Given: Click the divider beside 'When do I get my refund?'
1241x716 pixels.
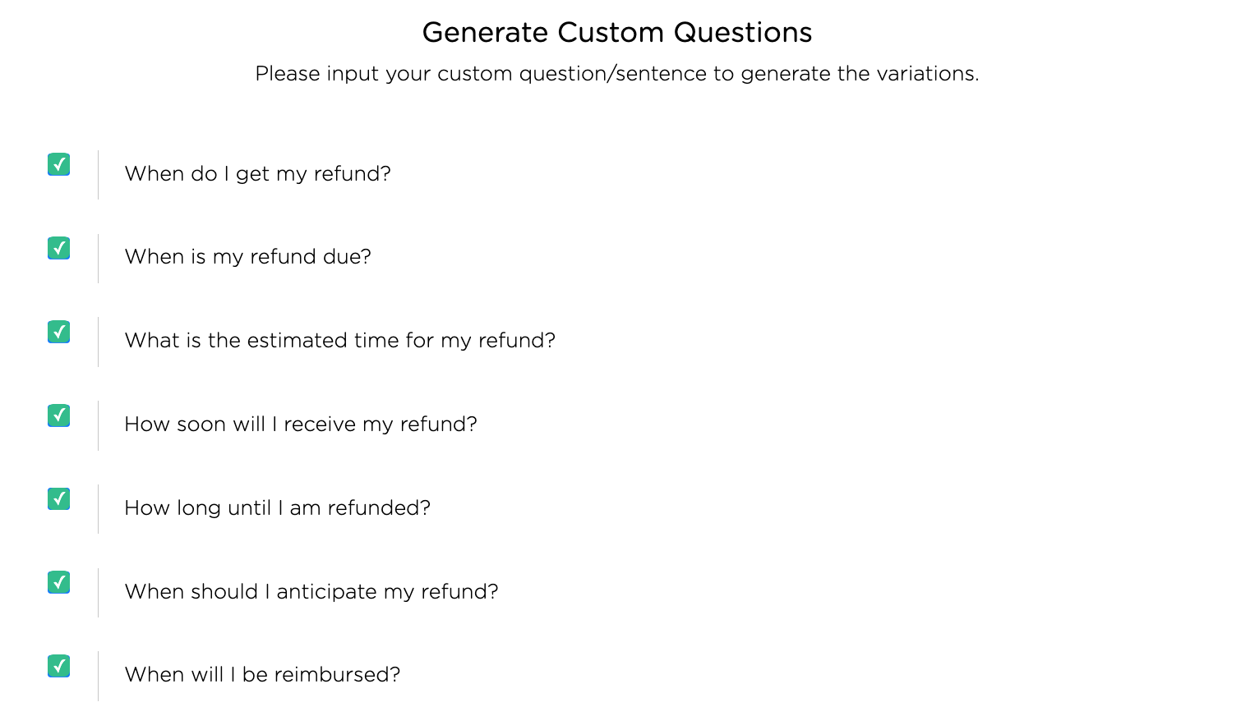Looking at the screenshot, I should tap(98, 174).
